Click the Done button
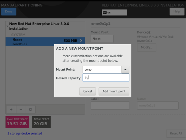186x140 pixels. point(9,12)
